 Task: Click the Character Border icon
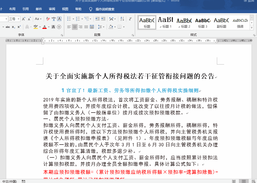tap(59, 19)
